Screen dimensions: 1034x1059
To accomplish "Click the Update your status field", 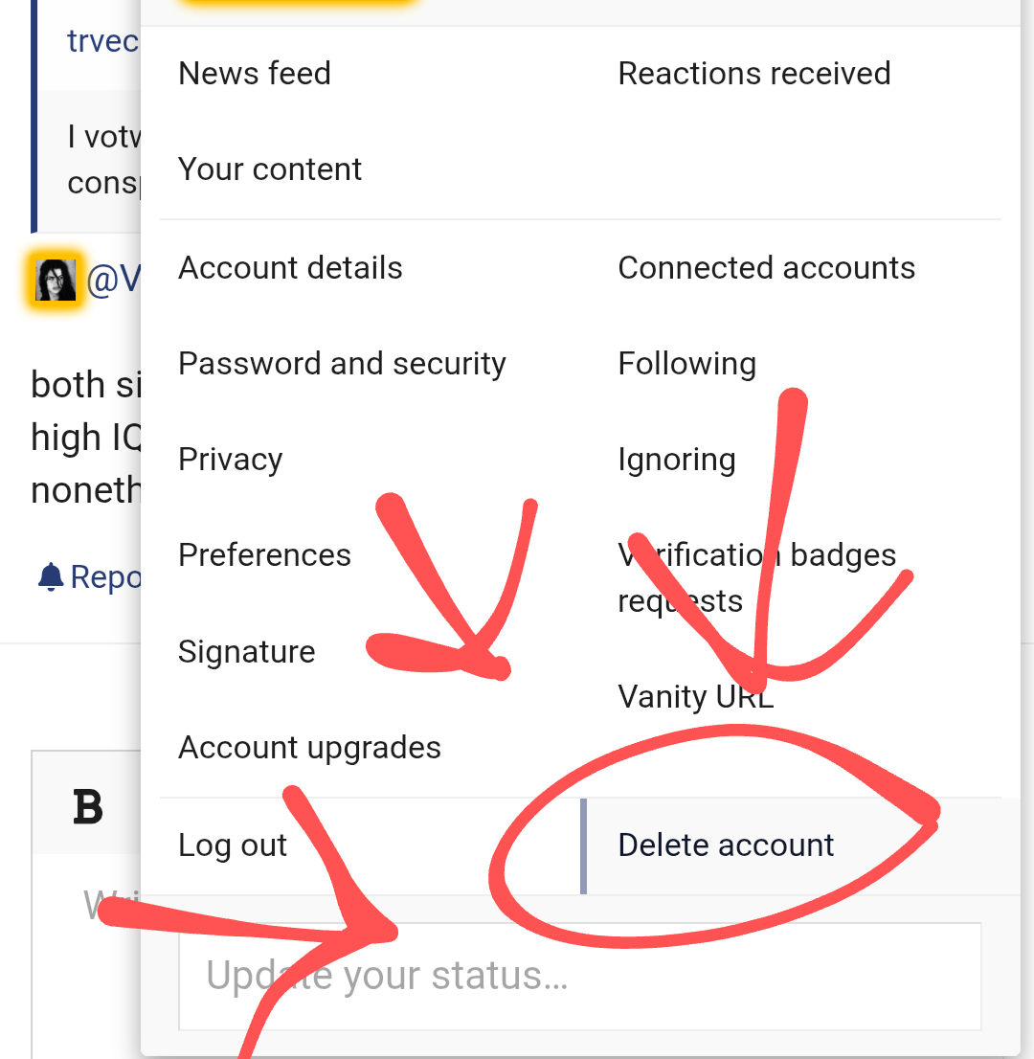I will tap(579, 976).
